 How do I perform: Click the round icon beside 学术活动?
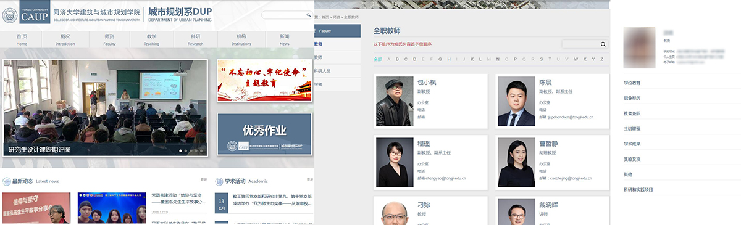pos(219,181)
